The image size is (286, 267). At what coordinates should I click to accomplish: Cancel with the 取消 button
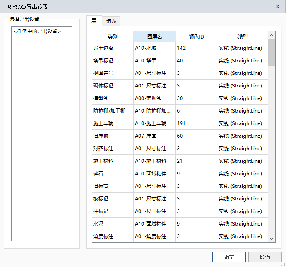tap(265, 257)
